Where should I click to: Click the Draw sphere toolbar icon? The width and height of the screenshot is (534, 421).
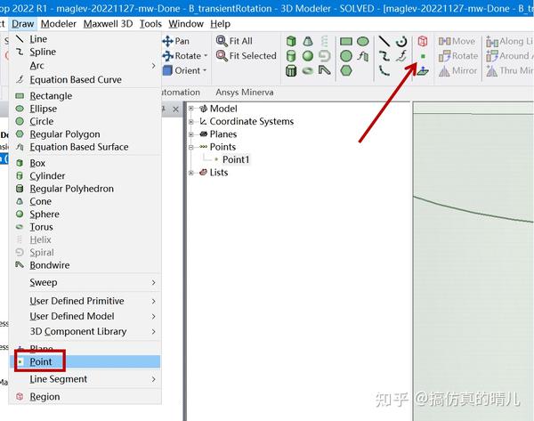(308, 56)
